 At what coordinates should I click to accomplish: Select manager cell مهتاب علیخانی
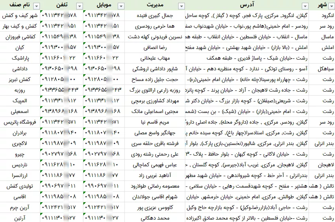[x=155, y=58]
